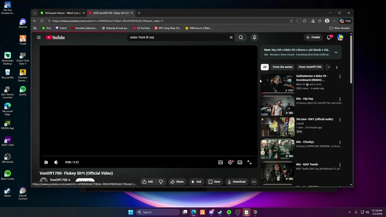The width and height of the screenshot is (386, 217).
Task: Open Steam from the taskbar
Action: [x=220, y=212]
